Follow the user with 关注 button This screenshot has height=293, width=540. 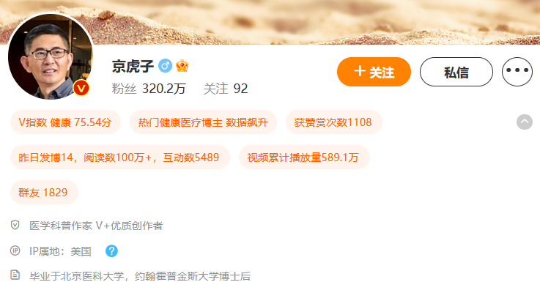pyautogui.click(x=374, y=72)
